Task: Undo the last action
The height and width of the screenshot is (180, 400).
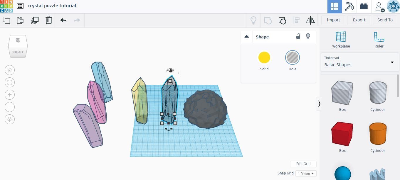Action: click(63, 20)
